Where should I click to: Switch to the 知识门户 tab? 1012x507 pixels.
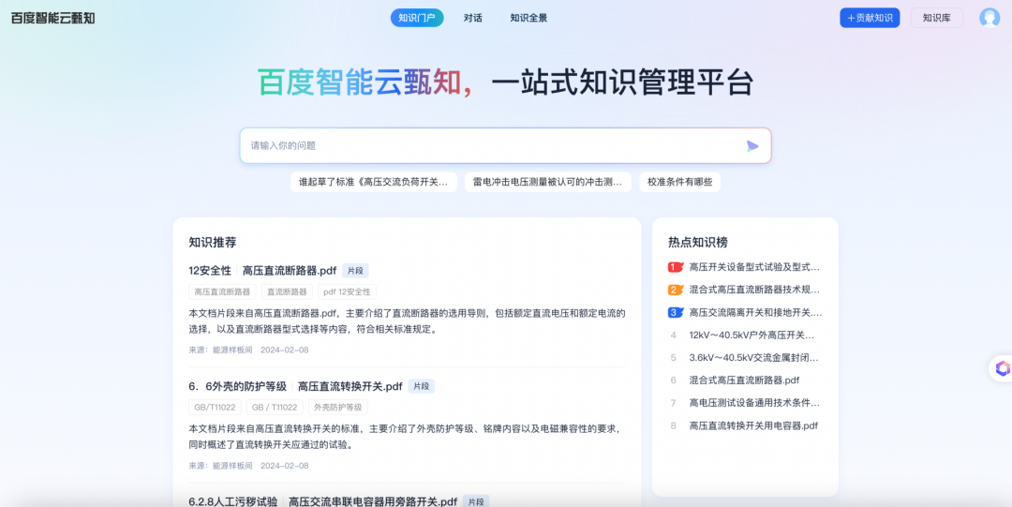[417, 18]
